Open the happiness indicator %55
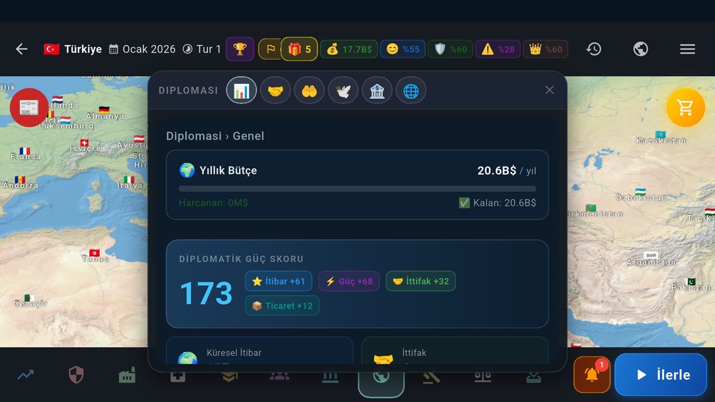715x402 pixels. pyautogui.click(x=403, y=49)
